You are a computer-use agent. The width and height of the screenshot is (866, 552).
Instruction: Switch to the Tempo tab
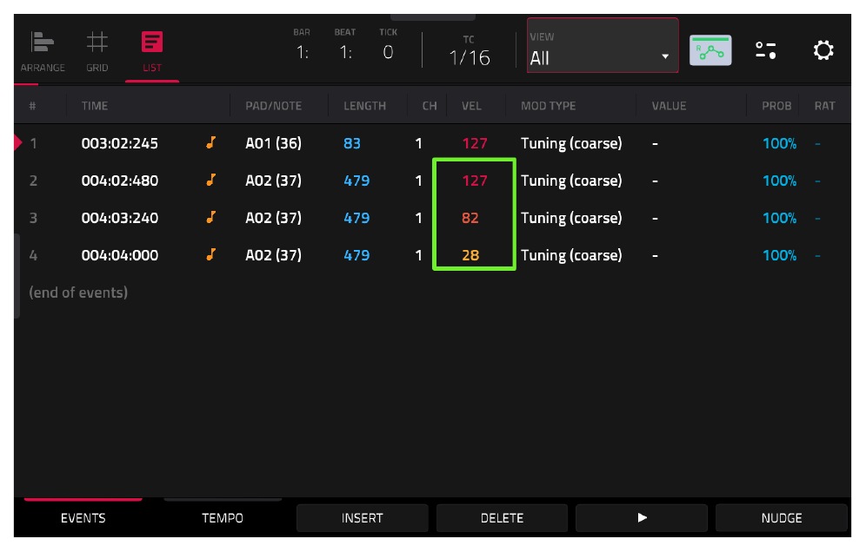click(x=223, y=518)
